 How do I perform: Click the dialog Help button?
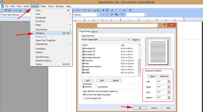pyautogui.click(x=168, y=108)
